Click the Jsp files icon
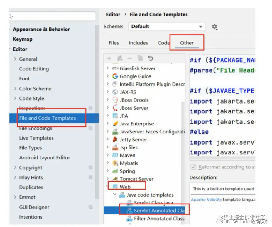272x227 pixels. 115,147
